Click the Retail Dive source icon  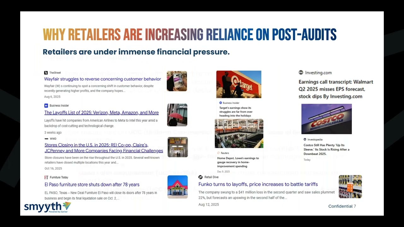point(200,177)
